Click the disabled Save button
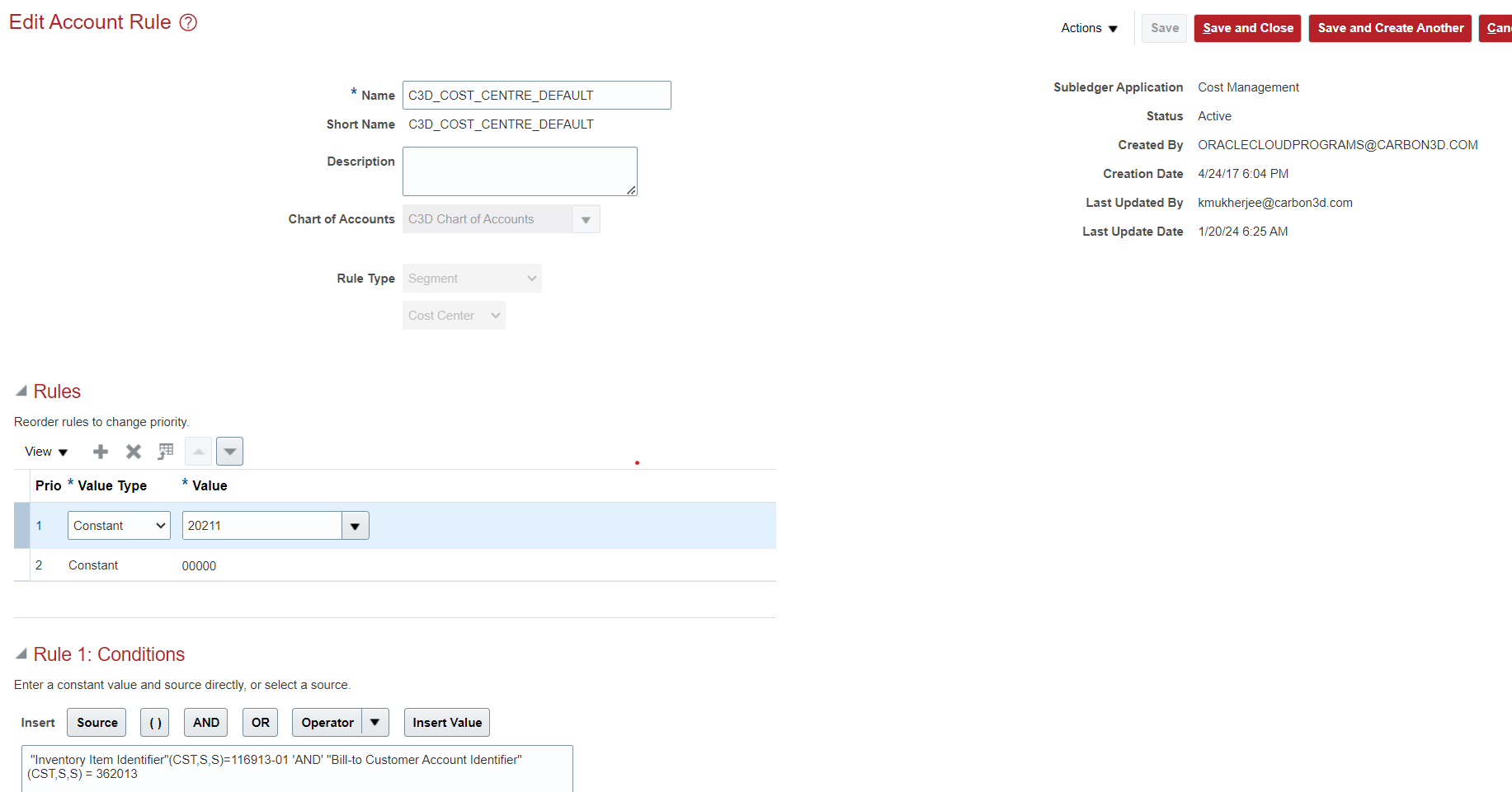 [x=1165, y=28]
